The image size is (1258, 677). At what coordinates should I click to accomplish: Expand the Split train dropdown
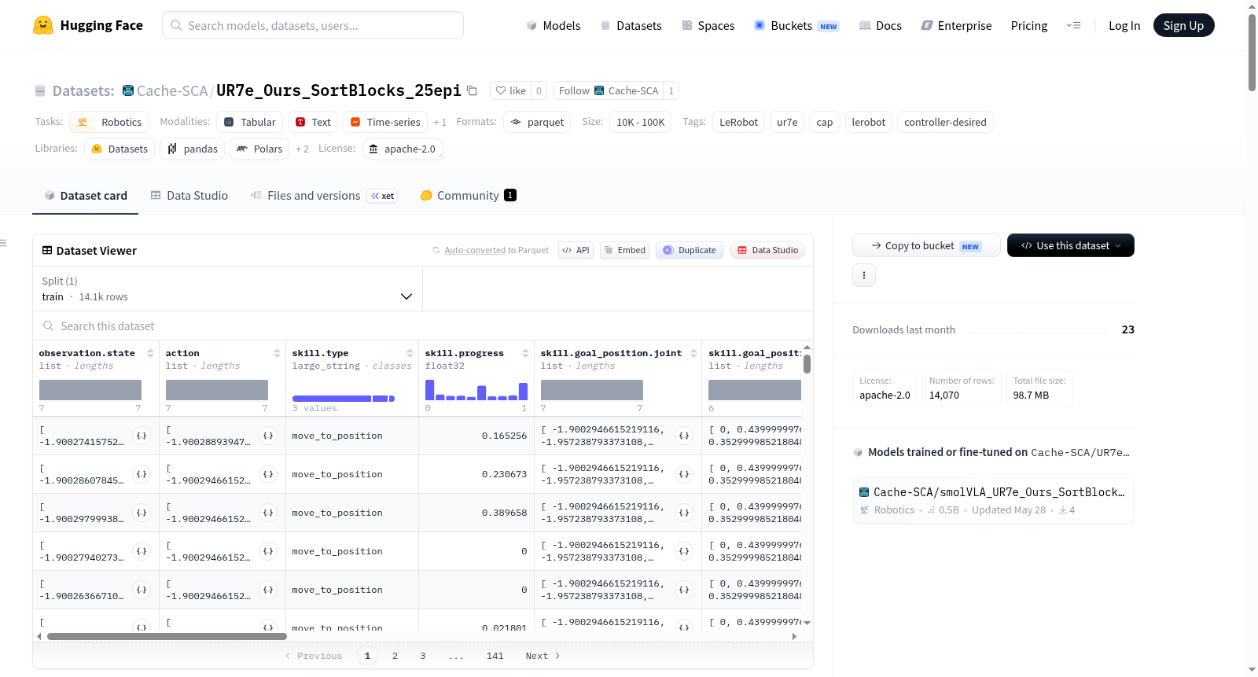227,289
